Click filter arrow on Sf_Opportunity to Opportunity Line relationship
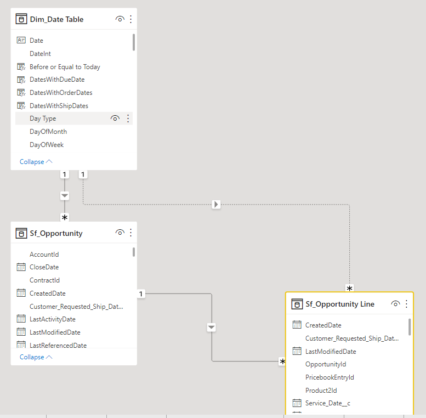 click(x=212, y=327)
